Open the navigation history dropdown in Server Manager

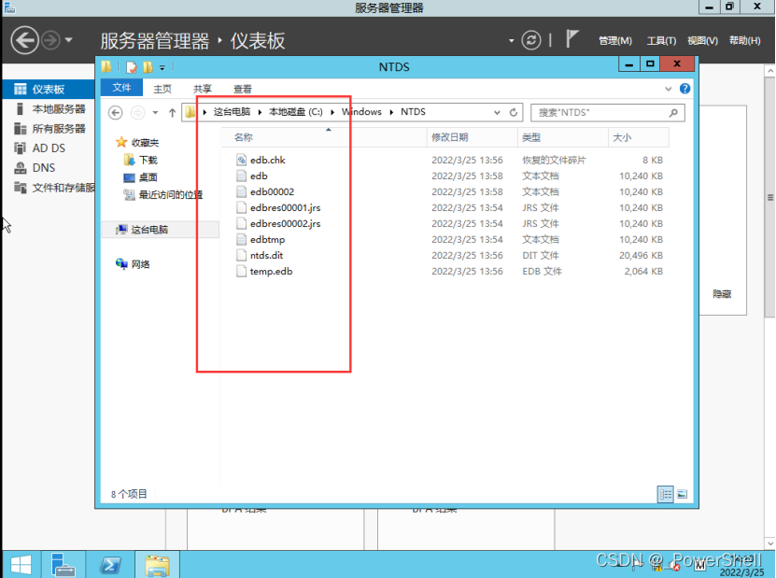click(x=69, y=40)
